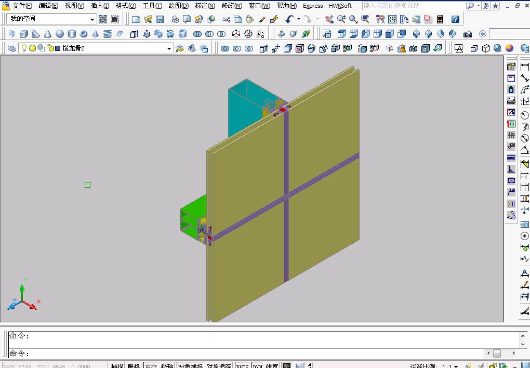Image resolution: width=530 pixels, height=368 pixels.
Task: Toggle Ortho mode 正交
Action: 150,365
